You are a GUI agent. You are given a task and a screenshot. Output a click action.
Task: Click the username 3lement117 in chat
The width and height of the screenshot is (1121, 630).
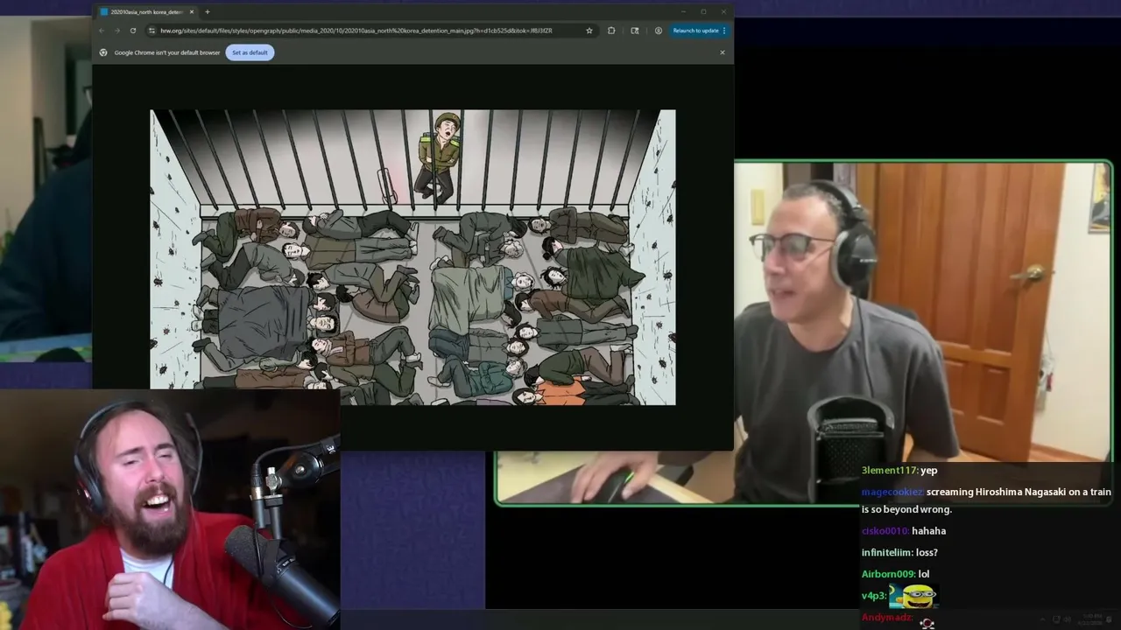pyautogui.click(x=889, y=471)
